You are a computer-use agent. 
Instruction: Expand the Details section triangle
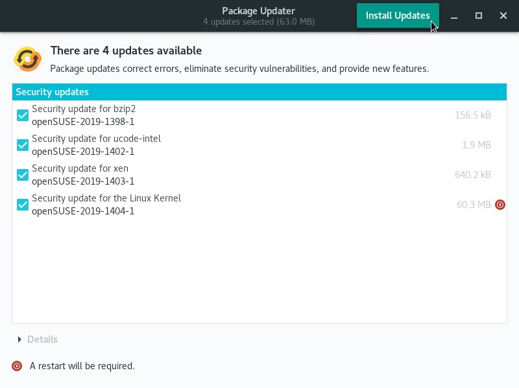pyautogui.click(x=19, y=339)
